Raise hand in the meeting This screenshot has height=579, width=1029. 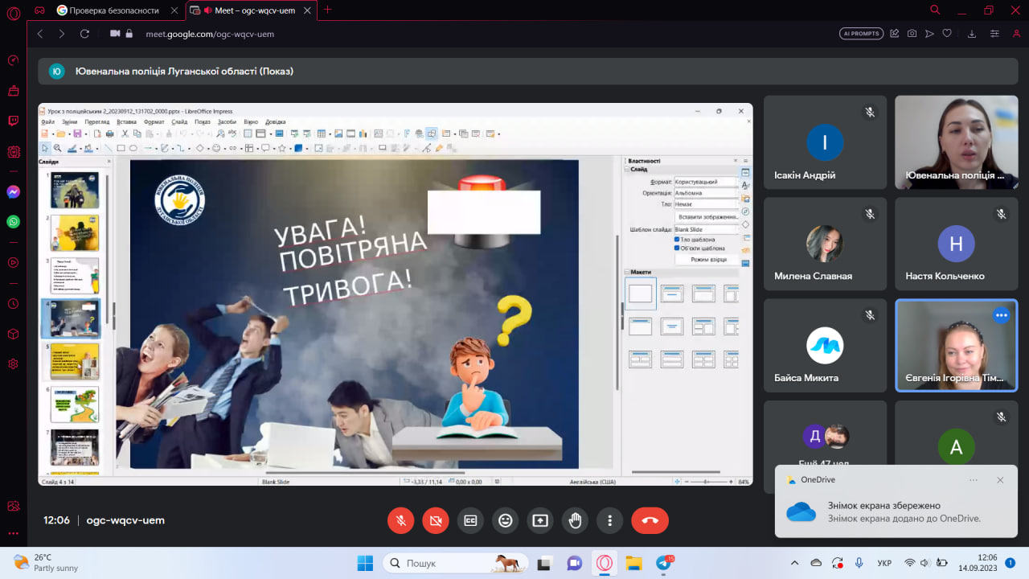[575, 520]
